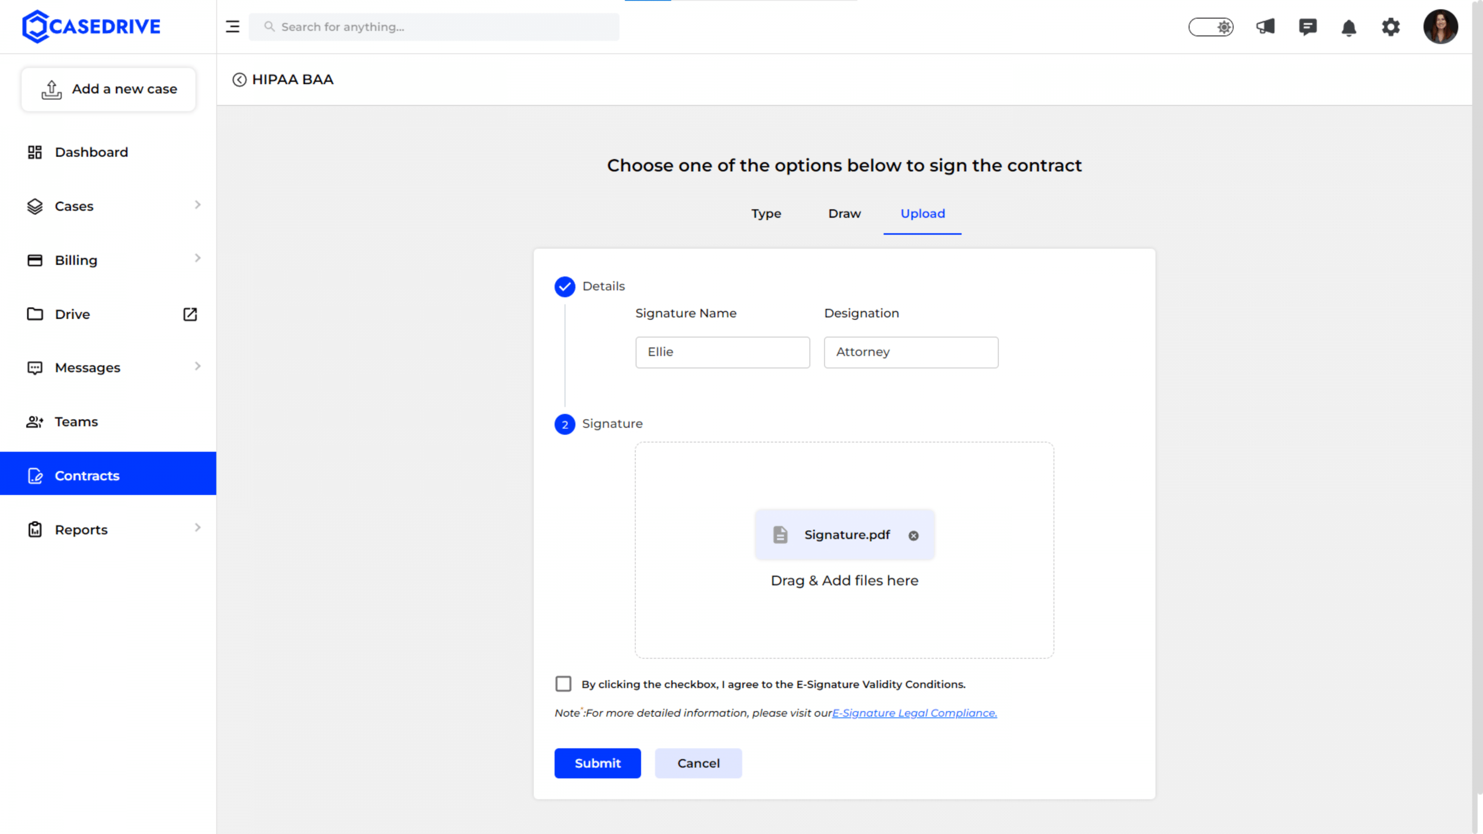The height and width of the screenshot is (834, 1483).
Task: Switch to the Draw tab
Action: point(844,214)
